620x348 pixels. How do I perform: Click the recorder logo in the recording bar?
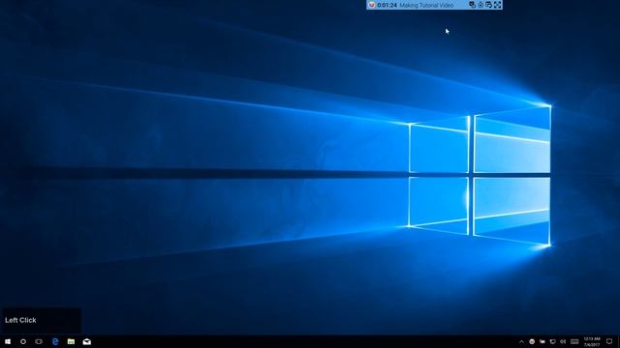pyautogui.click(x=371, y=5)
